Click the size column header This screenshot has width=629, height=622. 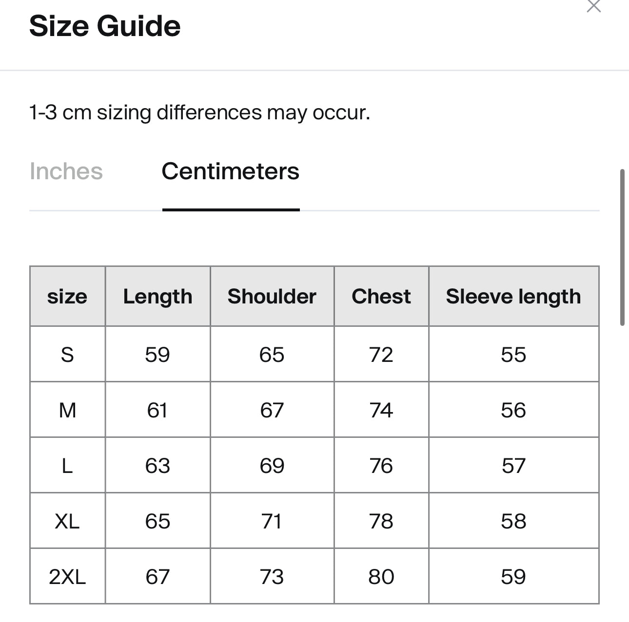click(67, 296)
